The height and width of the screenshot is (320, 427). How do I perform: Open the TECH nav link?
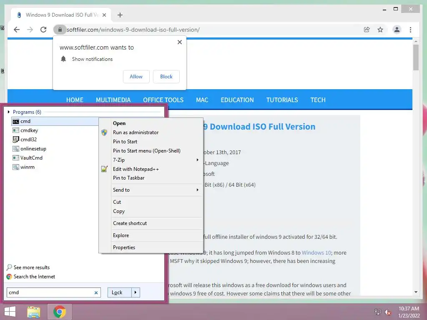pyautogui.click(x=318, y=100)
